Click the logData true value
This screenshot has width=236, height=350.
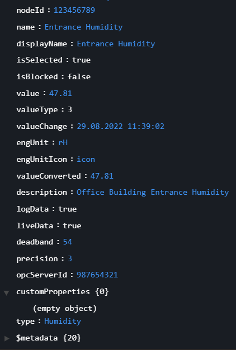tap(67, 209)
